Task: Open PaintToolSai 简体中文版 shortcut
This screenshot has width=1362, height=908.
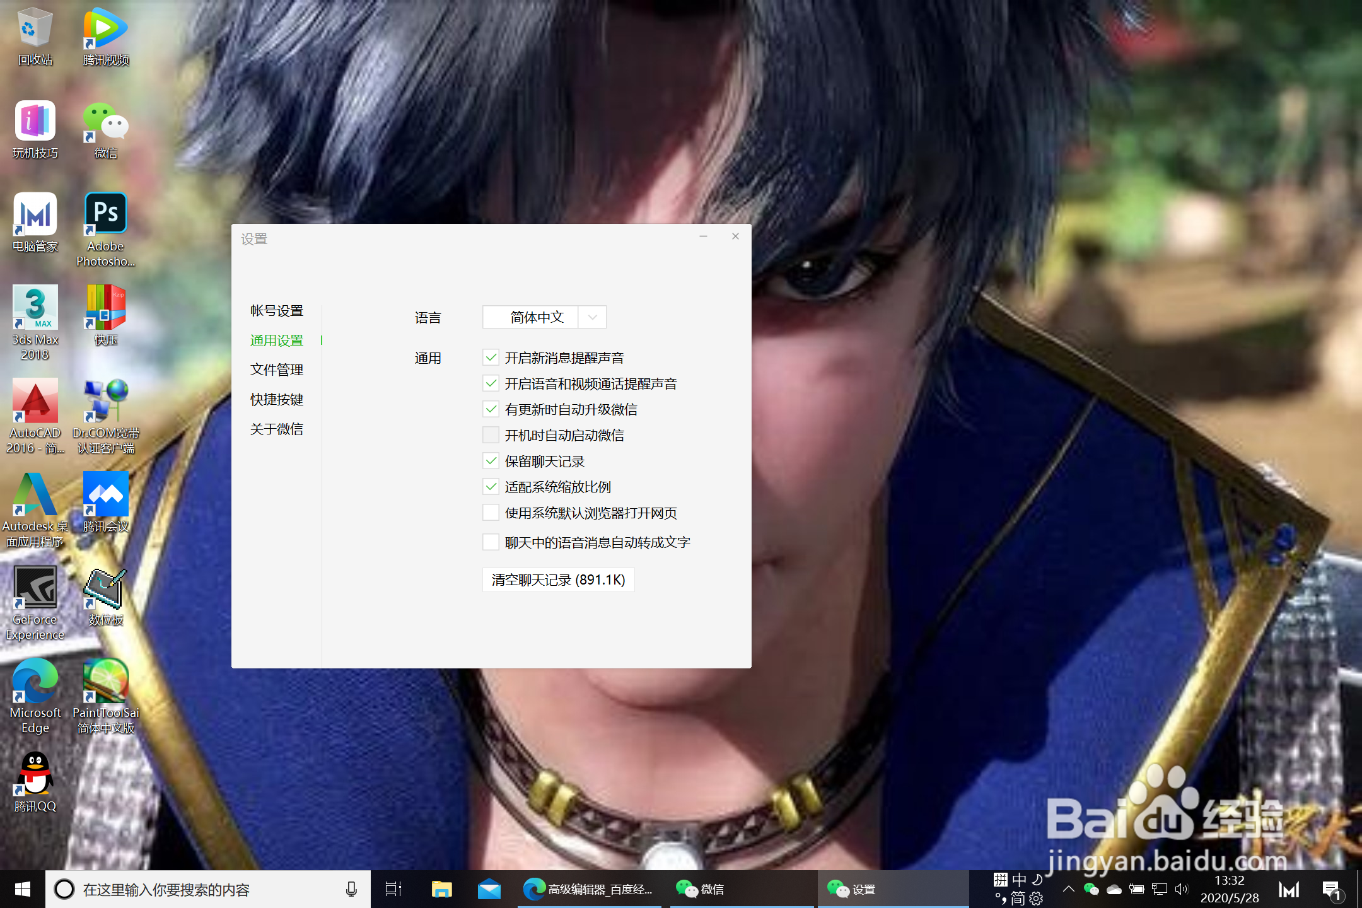Action: tap(106, 696)
